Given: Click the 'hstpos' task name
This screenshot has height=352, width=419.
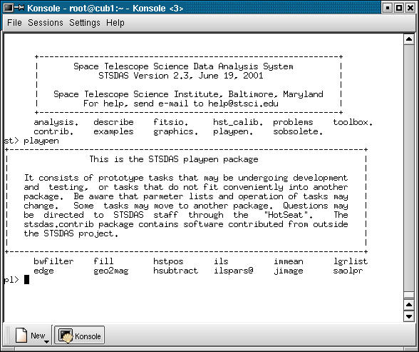Looking at the screenshot, I should [168, 261].
